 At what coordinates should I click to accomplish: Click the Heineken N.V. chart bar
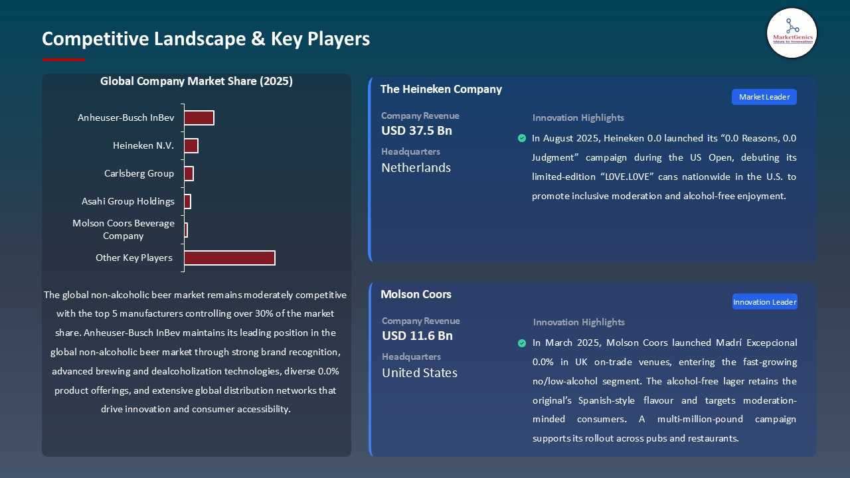192,145
